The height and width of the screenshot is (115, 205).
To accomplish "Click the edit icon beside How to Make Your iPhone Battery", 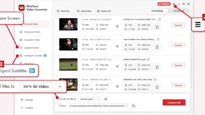I will tap(158, 39).
